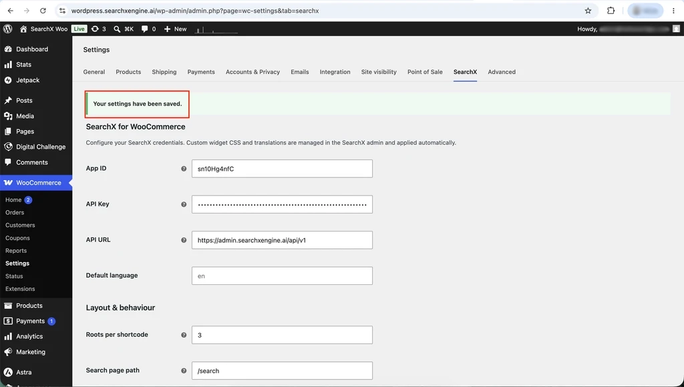Open the WordPress logo menu
Screen dimensions: 684x387
7,29
